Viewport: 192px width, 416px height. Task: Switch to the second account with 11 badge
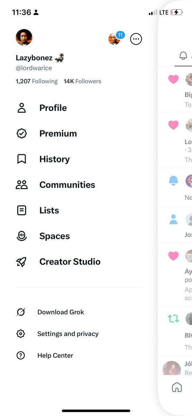pyautogui.click(x=115, y=39)
